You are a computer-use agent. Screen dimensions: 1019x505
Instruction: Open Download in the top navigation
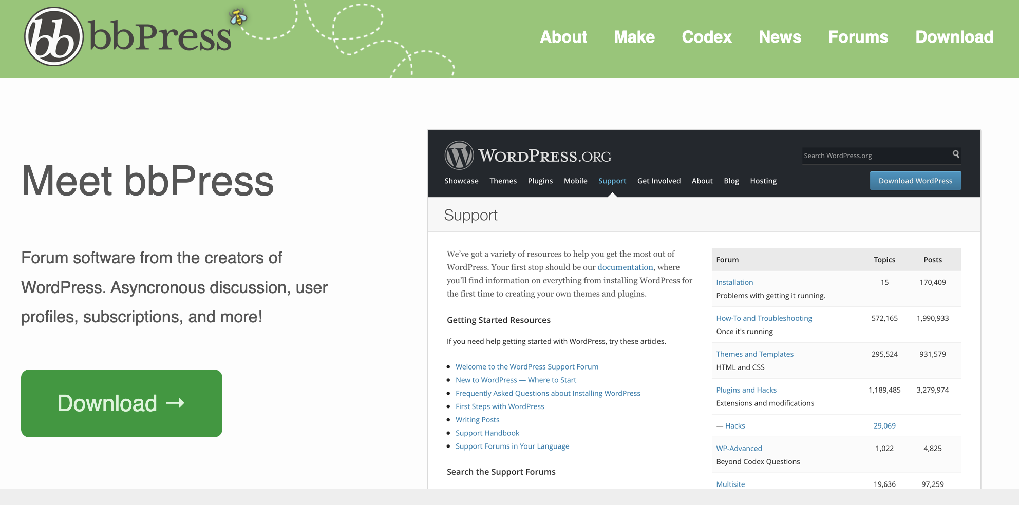[954, 37]
